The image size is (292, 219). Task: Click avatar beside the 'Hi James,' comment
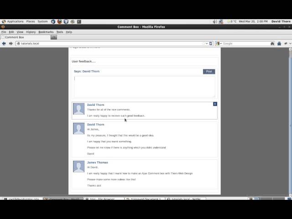(78, 129)
